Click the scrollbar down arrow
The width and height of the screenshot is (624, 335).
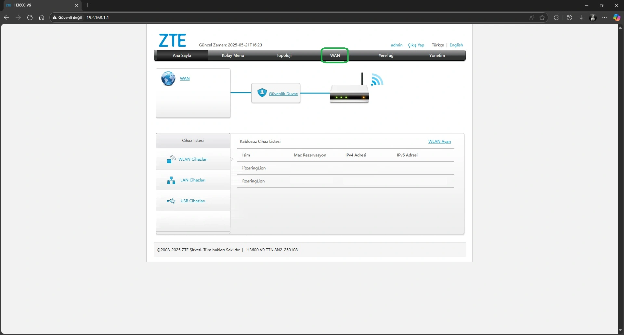click(x=620, y=330)
